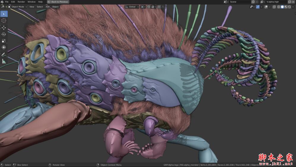
Task: Toggle X-ray view in the header
Action: pos(274,7)
